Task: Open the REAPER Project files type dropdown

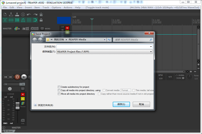Action: [105, 52]
